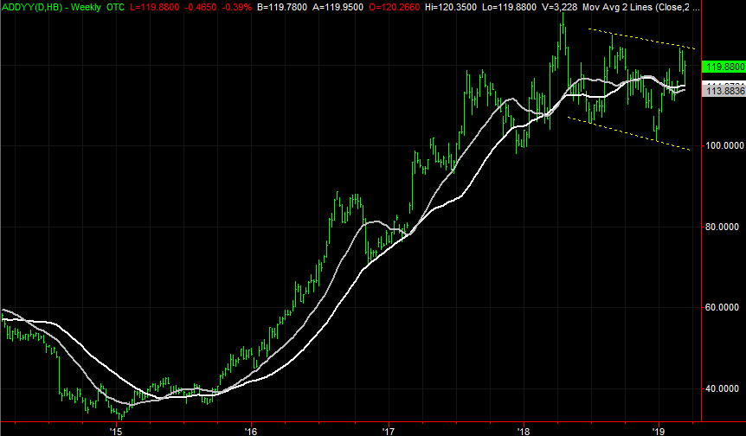The height and width of the screenshot is (436, 746).
Task: Click the low value Lo=119.8800
Action: click(x=509, y=7)
